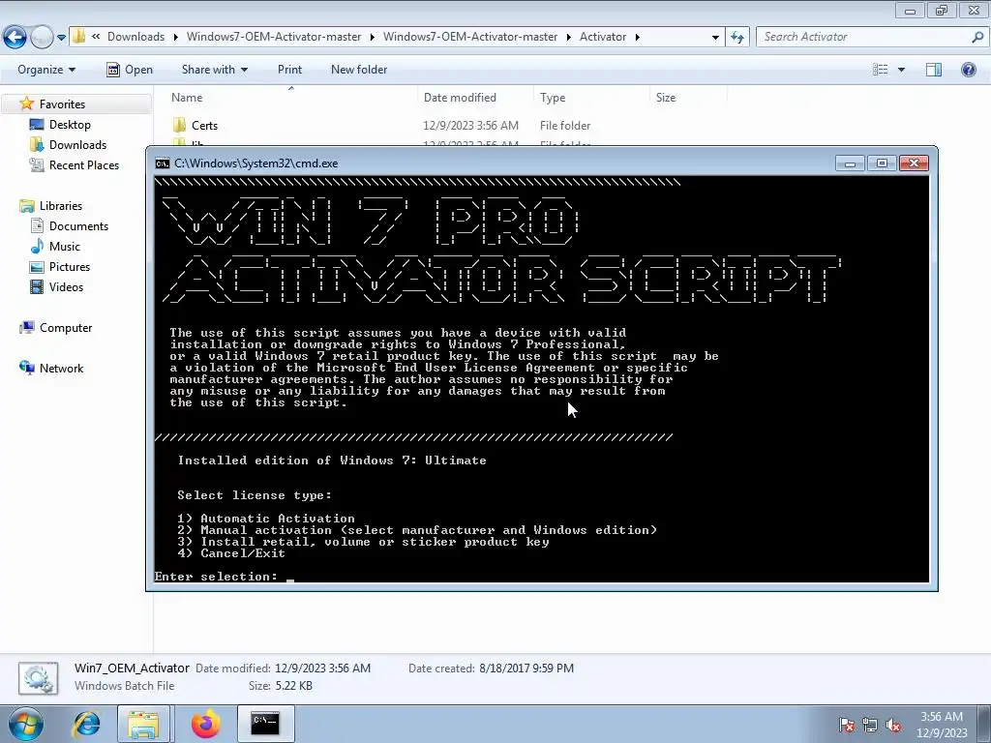
Task: Refresh the Activator folder view
Action: click(x=737, y=38)
